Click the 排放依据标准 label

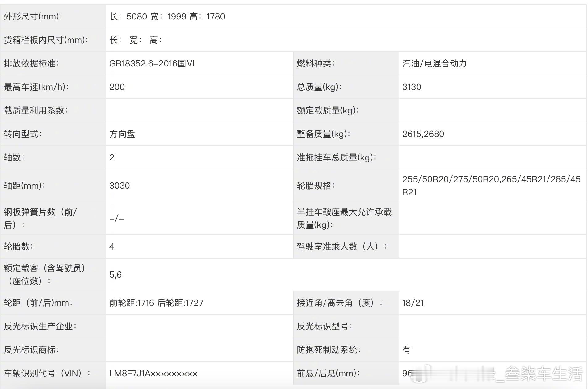point(31,63)
